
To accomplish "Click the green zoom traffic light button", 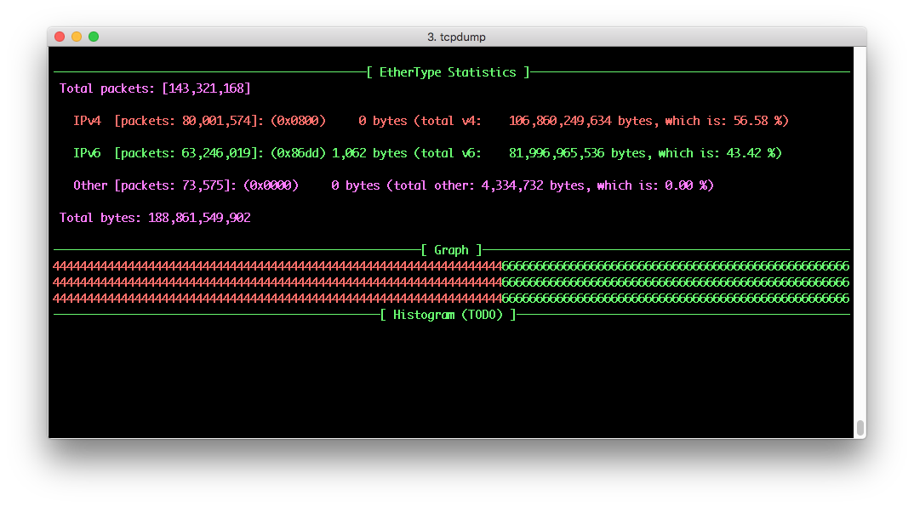I will [94, 37].
